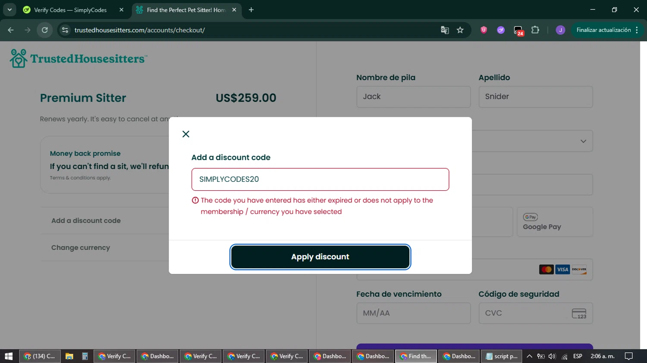Viewport: 647px width, 363px height.
Task: Click the CVC card hint icon
Action: [x=579, y=313]
